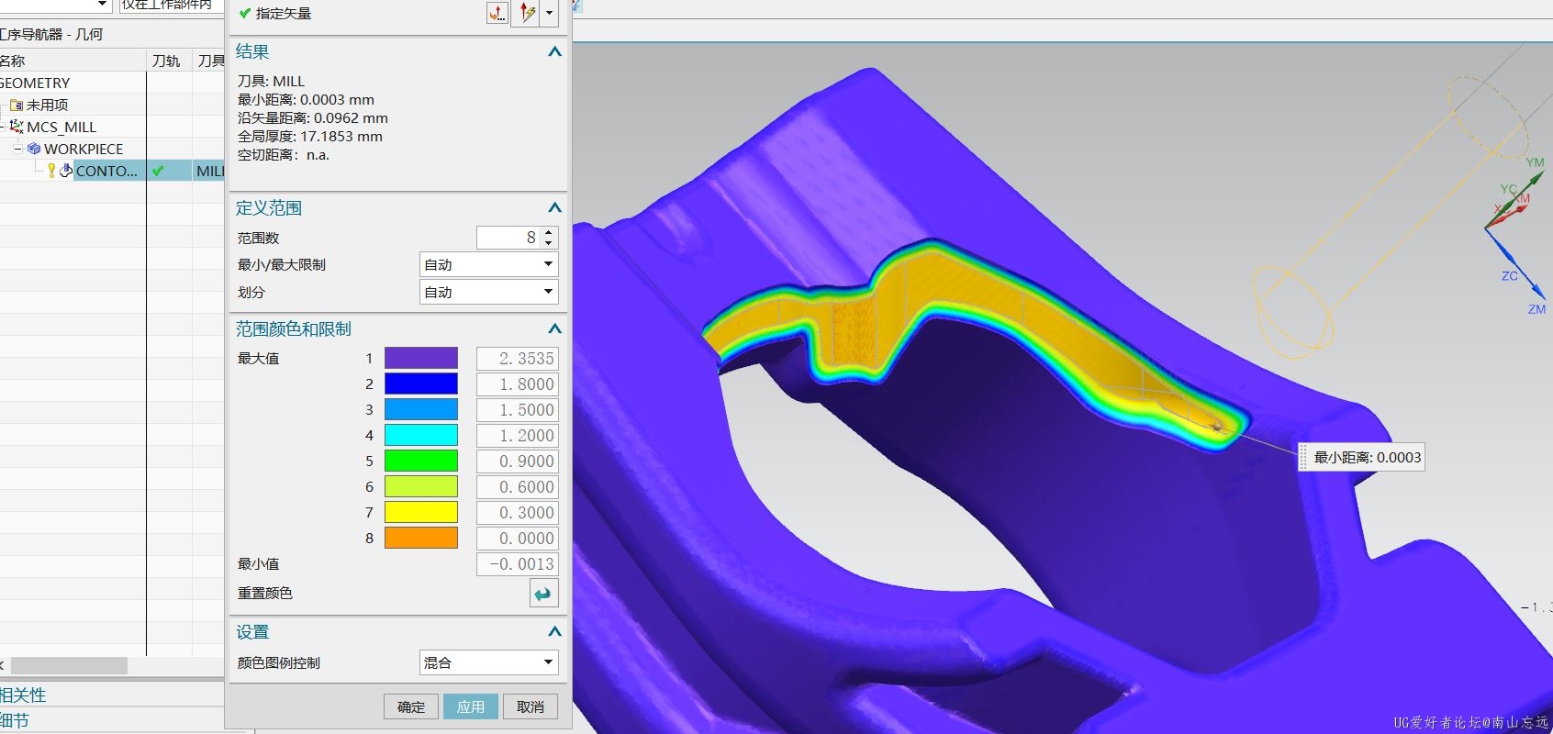Select the CONTO... operation row

(106, 171)
